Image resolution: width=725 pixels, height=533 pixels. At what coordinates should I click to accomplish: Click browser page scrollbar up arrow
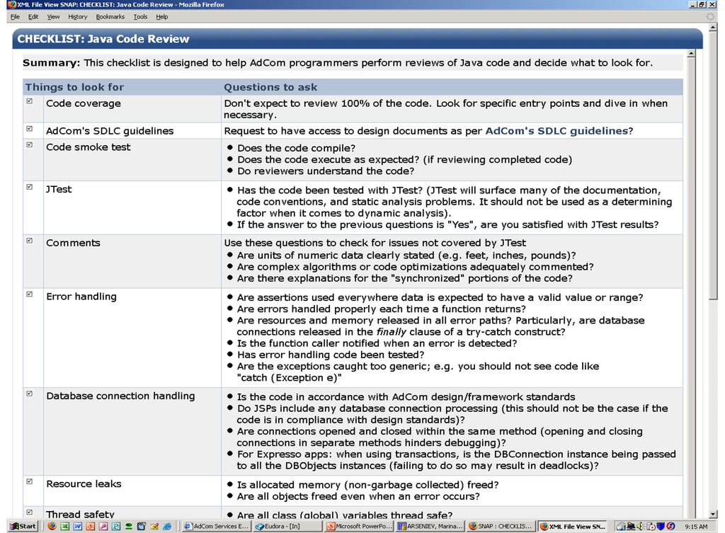(714, 28)
